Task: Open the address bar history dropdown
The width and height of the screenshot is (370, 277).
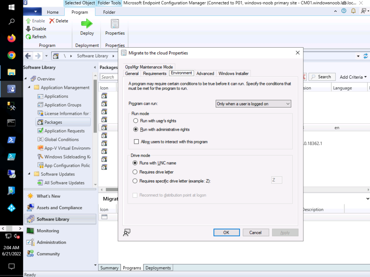Action: pyautogui.click(x=358, y=56)
